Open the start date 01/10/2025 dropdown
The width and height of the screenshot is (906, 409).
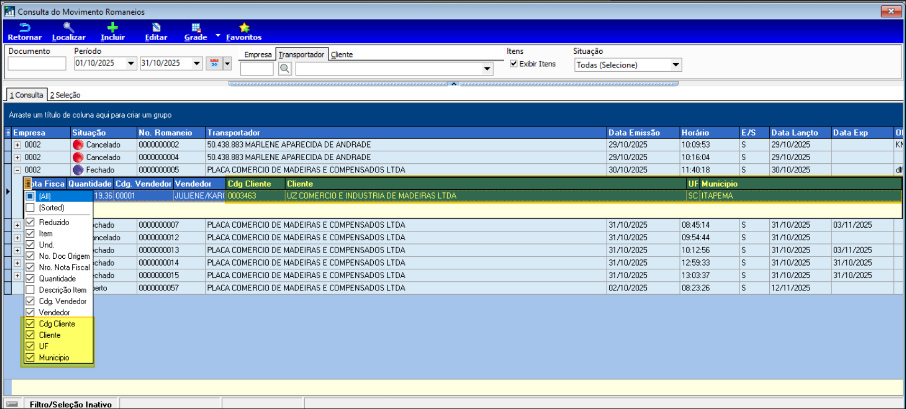tap(131, 63)
